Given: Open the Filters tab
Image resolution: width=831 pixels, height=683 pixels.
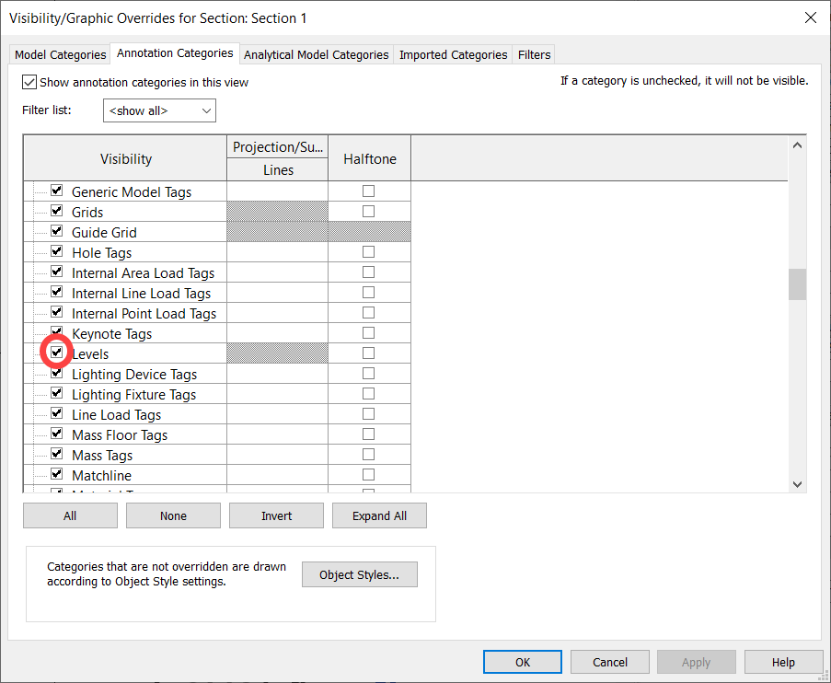Looking at the screenshot, I should click(x=534, y=54).
